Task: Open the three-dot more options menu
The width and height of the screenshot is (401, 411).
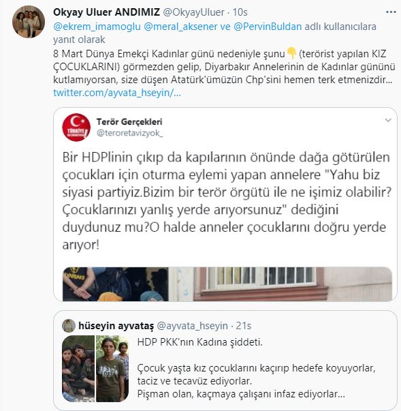Action: (391, 12)
